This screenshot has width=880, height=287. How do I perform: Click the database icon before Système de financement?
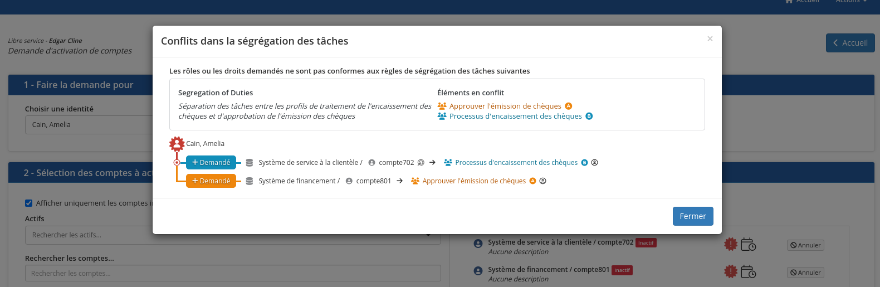coord(250,181)
